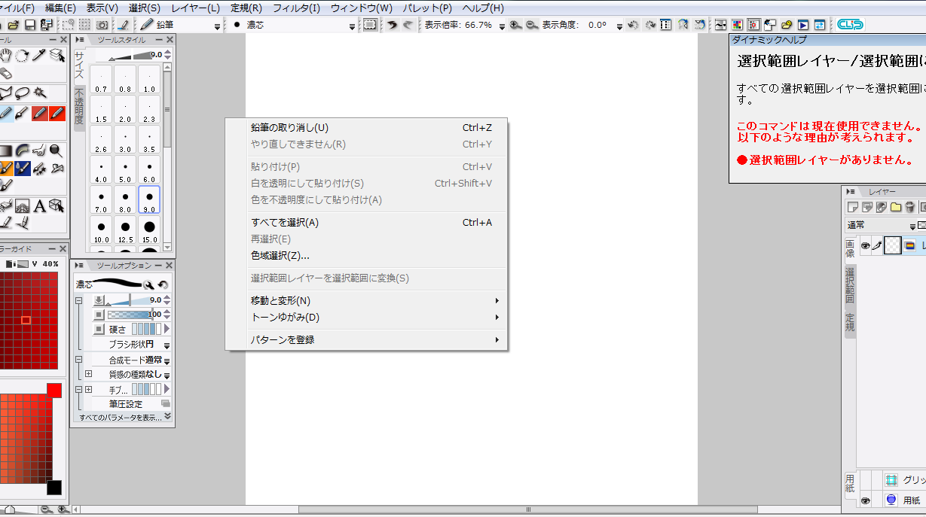Click the bright red foreground color swatch
This screenshot has height=517, width=926.
click(x=54, y=390)
